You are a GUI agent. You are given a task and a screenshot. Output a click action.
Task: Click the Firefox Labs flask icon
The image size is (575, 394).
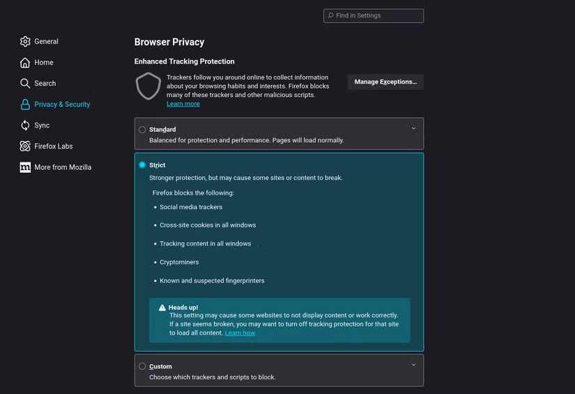[x=25, y=146]
